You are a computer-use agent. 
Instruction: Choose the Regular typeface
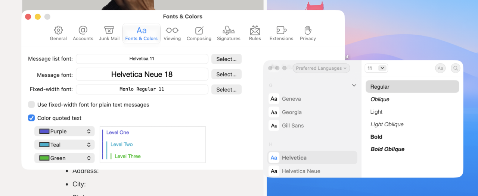(412, 87)
